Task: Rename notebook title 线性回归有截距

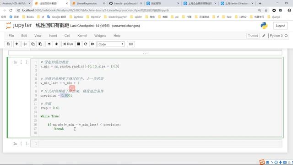Action: (52, 26)
